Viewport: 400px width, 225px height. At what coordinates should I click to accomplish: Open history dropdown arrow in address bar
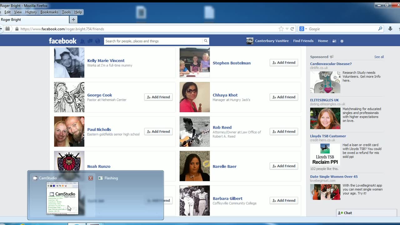287,29
